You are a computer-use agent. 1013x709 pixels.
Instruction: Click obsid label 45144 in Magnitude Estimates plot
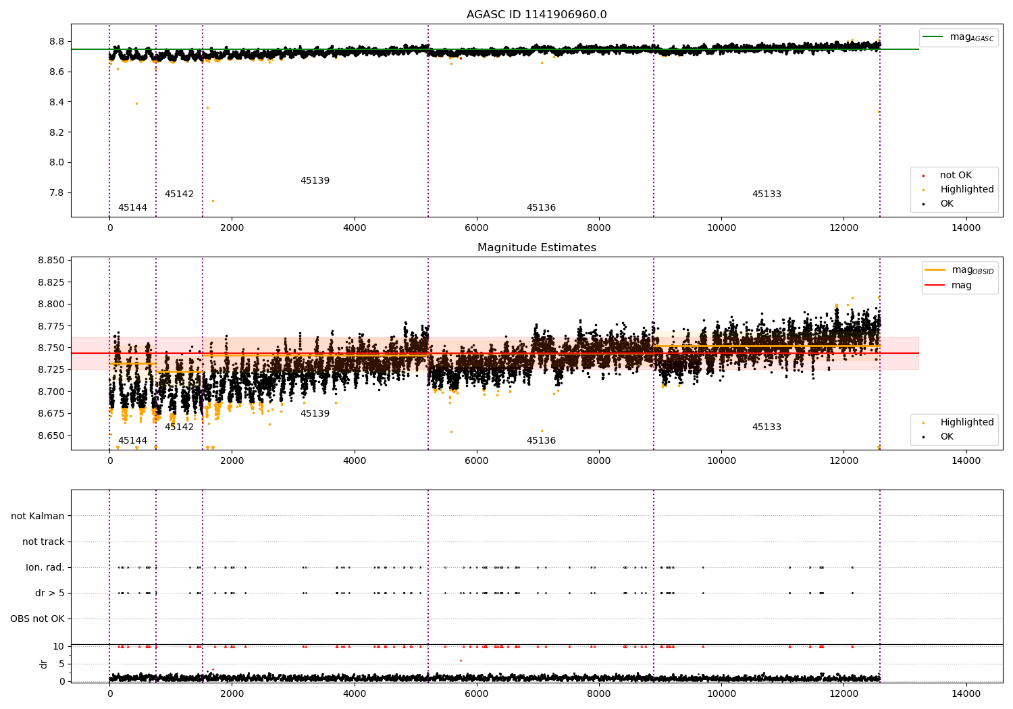tap(132, 440)
